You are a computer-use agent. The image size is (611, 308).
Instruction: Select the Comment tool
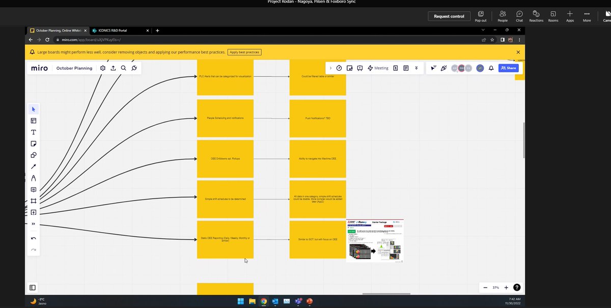click(x=34, y=189)
